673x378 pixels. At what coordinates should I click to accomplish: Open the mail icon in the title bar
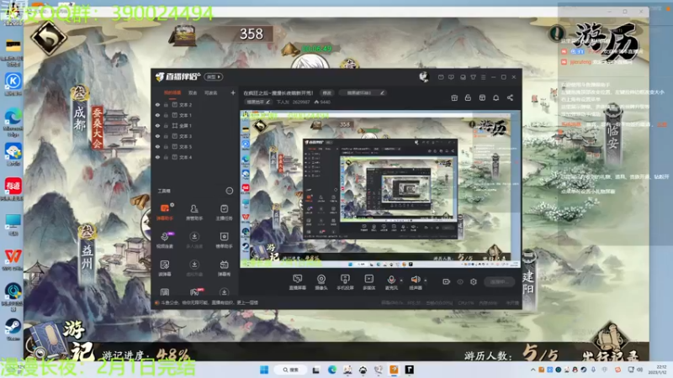[x=441, y=77]
